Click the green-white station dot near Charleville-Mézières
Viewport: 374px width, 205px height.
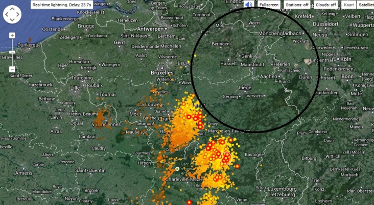click(177, 169)
